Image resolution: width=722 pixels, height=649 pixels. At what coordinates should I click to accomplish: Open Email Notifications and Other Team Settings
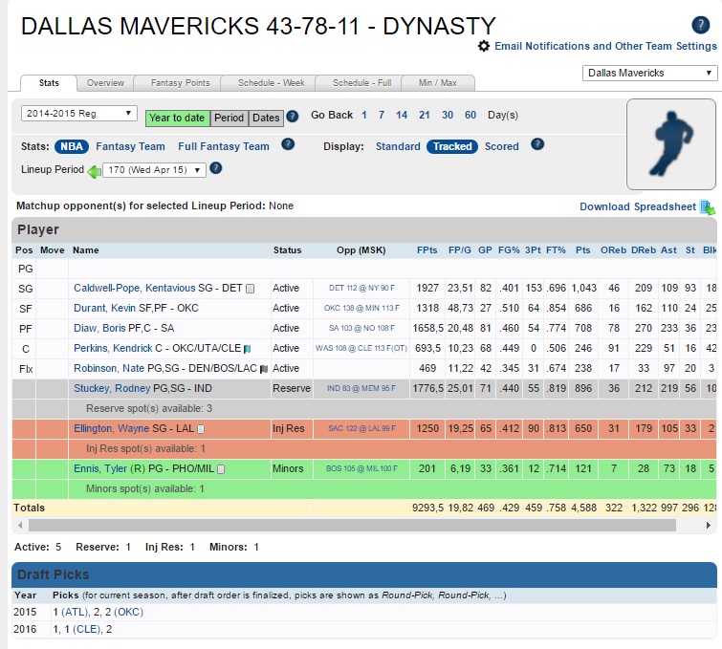click(x=605, y=46)
